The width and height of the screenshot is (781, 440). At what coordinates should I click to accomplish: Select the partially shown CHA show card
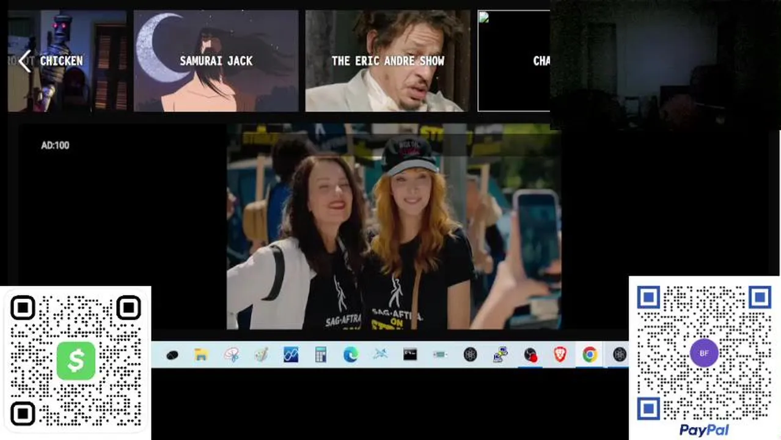pyautogui.click(x=514, y=61)
